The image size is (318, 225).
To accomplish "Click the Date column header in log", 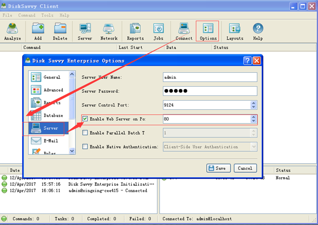I will coord(15,170).
